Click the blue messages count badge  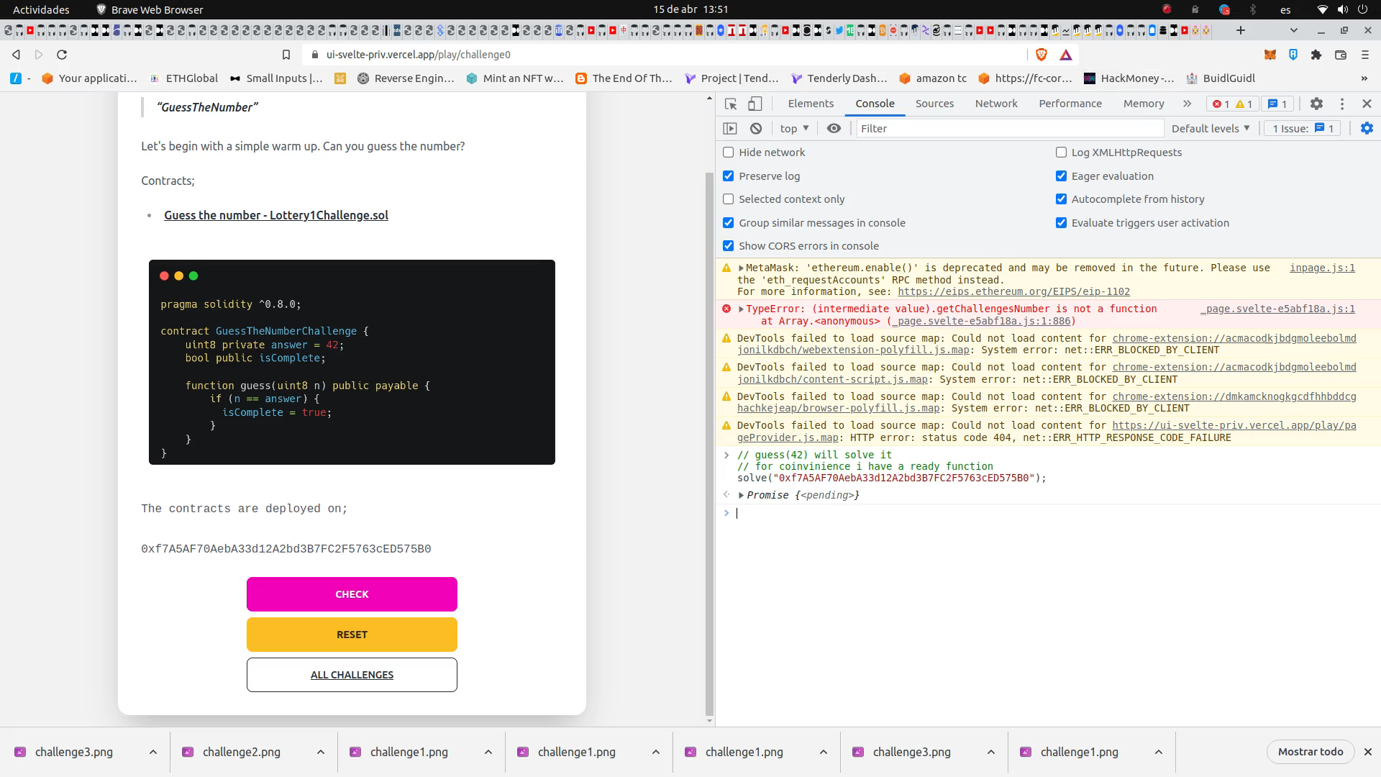click(x=1277, y=104)
